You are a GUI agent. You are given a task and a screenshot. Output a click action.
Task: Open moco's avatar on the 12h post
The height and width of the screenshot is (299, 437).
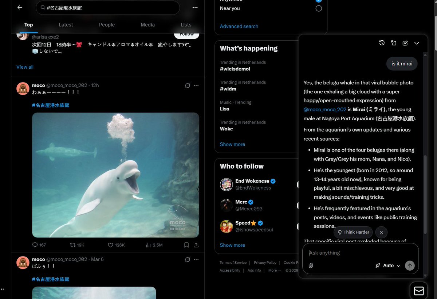point(23,89)
